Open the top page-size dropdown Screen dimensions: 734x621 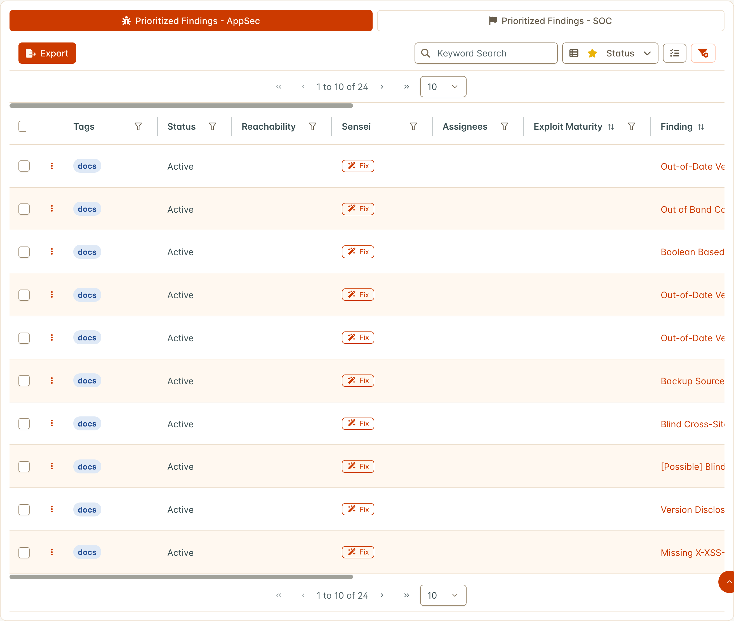443,87
